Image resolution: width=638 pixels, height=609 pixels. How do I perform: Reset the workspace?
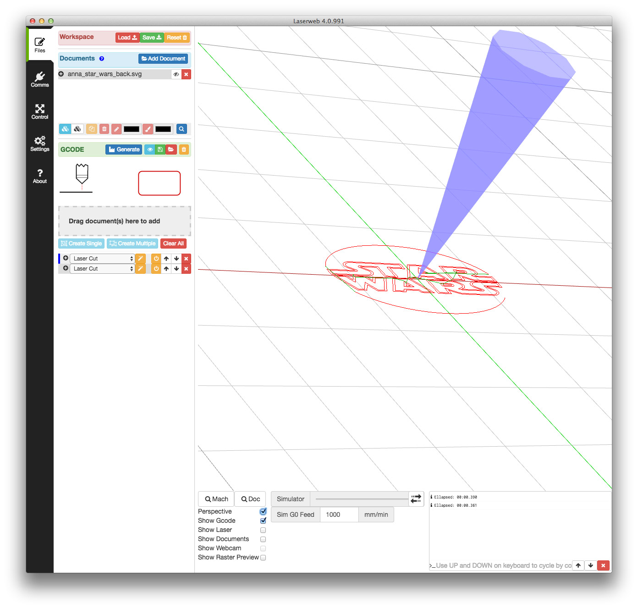point(176,38)
